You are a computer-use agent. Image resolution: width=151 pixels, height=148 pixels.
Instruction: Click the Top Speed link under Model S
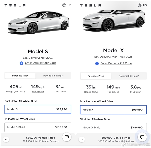38,92
